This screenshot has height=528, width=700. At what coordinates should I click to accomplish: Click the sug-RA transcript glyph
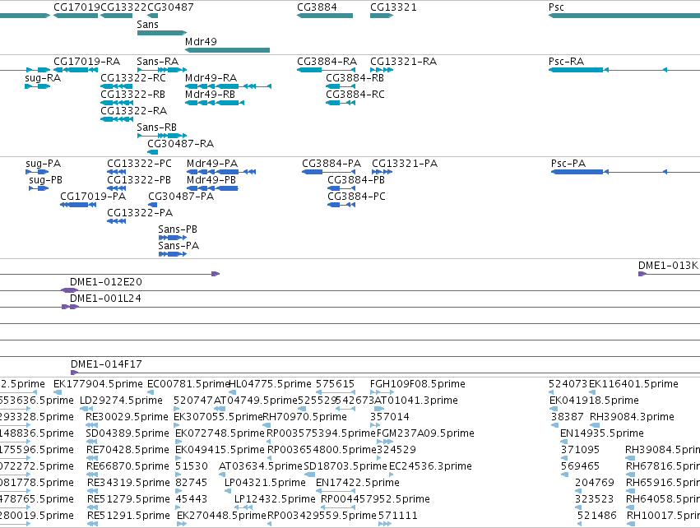[38, 86]
